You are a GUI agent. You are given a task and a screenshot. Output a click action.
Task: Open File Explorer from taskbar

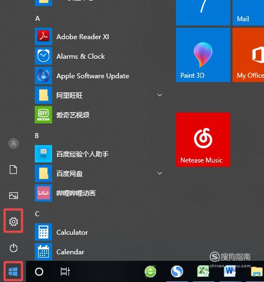click(256, 272)
